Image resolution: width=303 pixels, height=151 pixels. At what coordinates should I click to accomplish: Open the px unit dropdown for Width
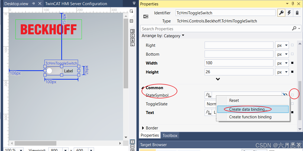tap(282, 63)
